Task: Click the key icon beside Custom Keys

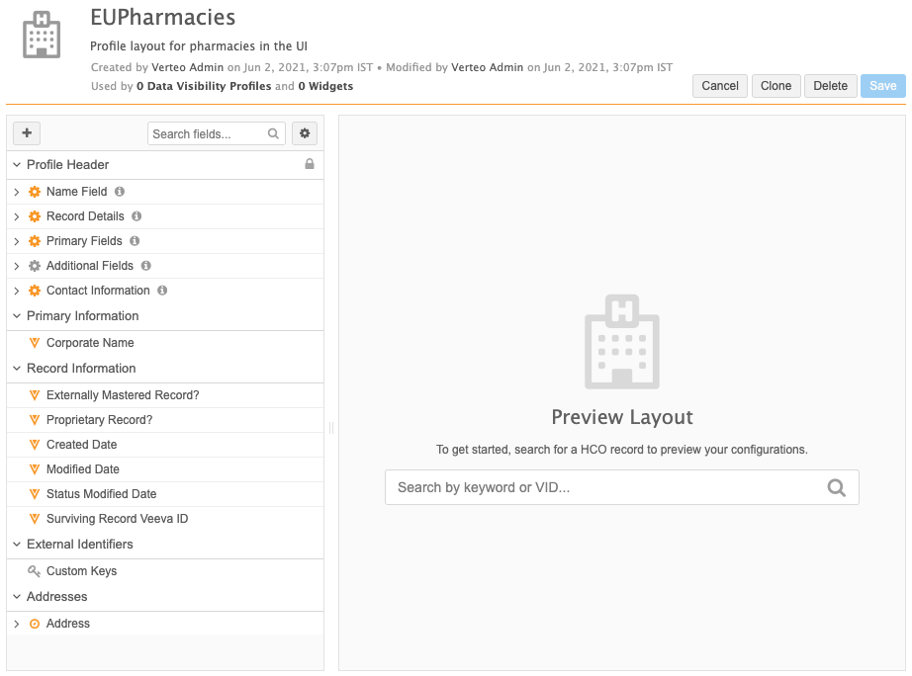Action: tap(35, 571)
